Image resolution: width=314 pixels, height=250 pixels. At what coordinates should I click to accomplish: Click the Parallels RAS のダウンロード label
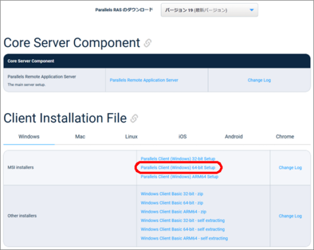point(124,10)
